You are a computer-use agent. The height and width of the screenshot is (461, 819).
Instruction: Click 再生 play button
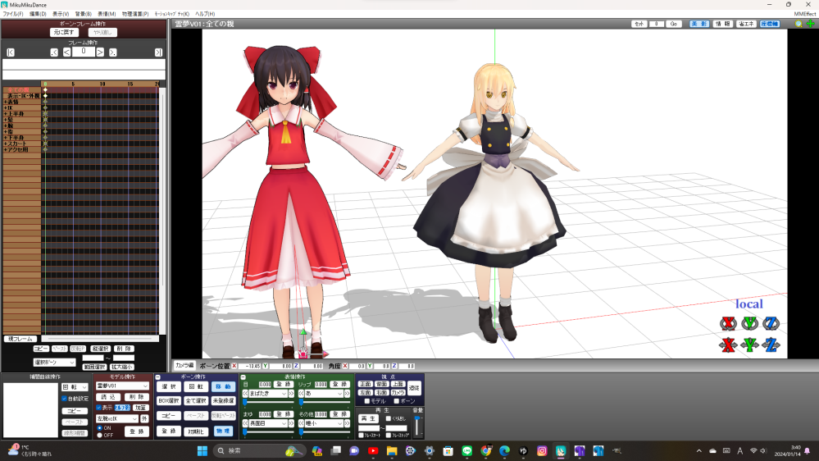point(368,418)
